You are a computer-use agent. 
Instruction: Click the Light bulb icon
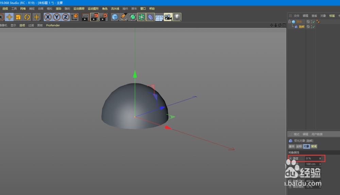[177, 17]
